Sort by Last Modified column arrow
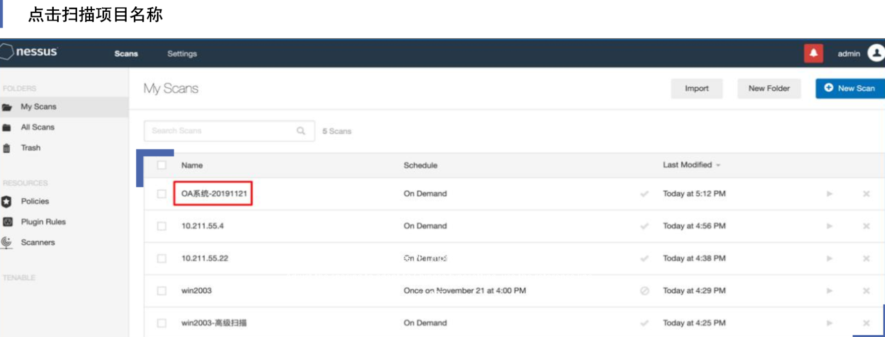 (718, 165)
